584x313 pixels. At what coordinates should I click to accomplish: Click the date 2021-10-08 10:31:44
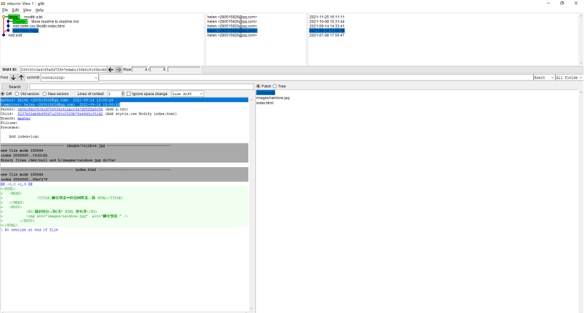point(327,22)
